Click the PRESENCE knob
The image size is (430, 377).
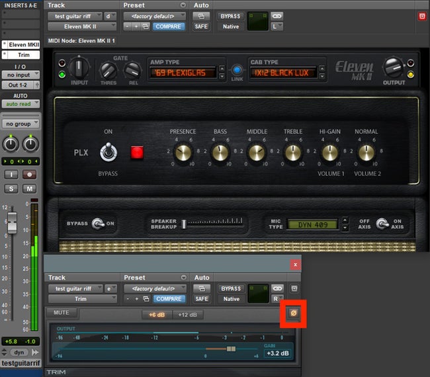(x=183, y=152)
